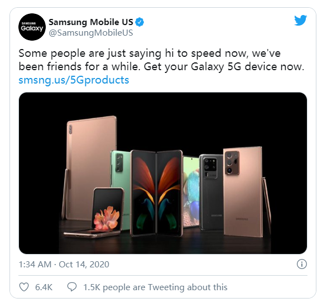327x303 pixels.
Task: Open the tweet info icon
Action: click(x=301, y=265)
